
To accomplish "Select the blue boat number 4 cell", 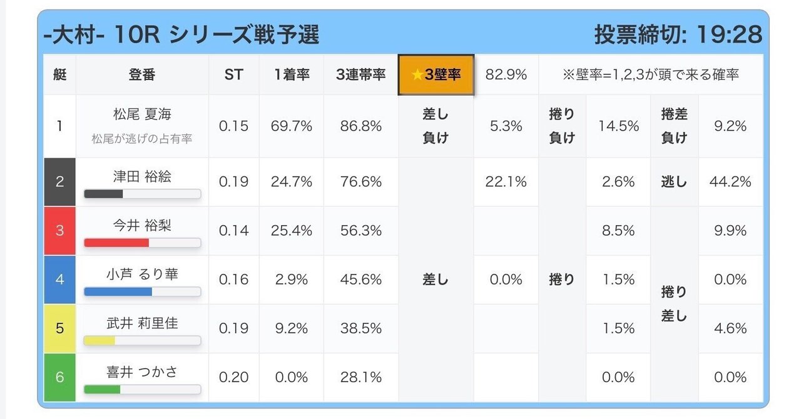I will [x=60, y=280].
